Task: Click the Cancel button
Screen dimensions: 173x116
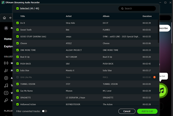Action: 127,111
